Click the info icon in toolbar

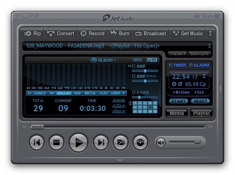pos(210,34)
